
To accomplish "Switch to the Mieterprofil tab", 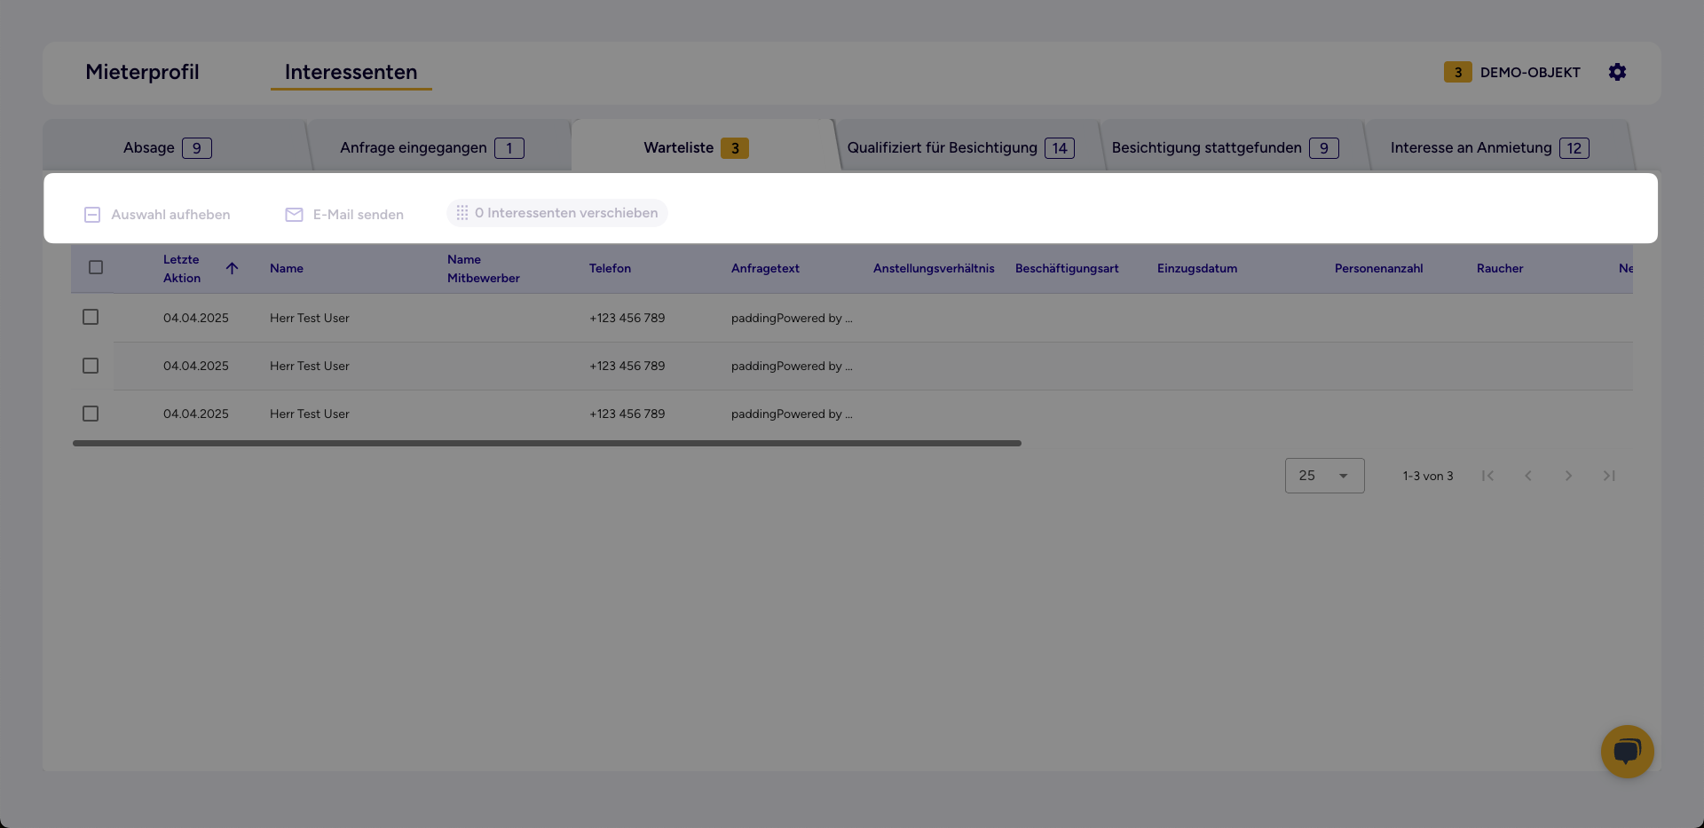I will tap(142, 72).
